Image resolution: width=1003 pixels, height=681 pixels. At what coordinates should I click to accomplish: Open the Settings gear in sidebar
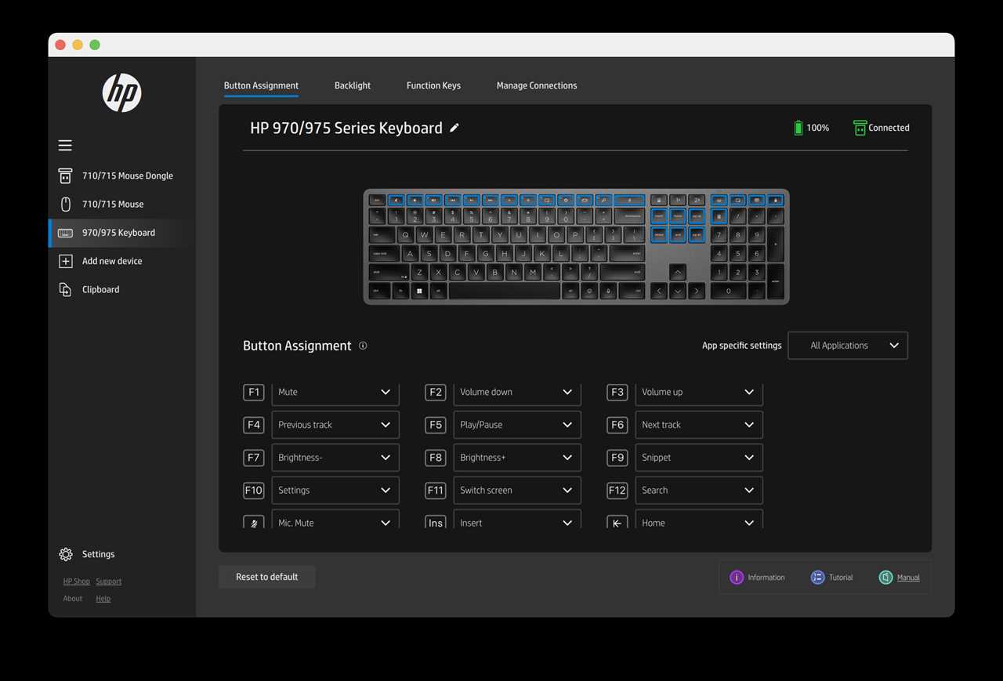click(66, 554)
